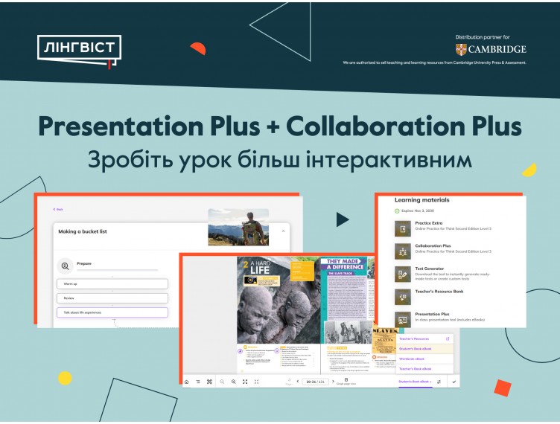Choose Teacher's Book eBook menu entry
Screen dimensions: 560x424
coord(424,369)
